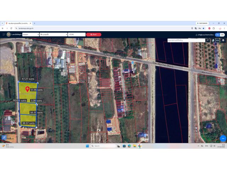Click the 51.36 meter measurement label

pyautogui.click(x=37, y=90)
